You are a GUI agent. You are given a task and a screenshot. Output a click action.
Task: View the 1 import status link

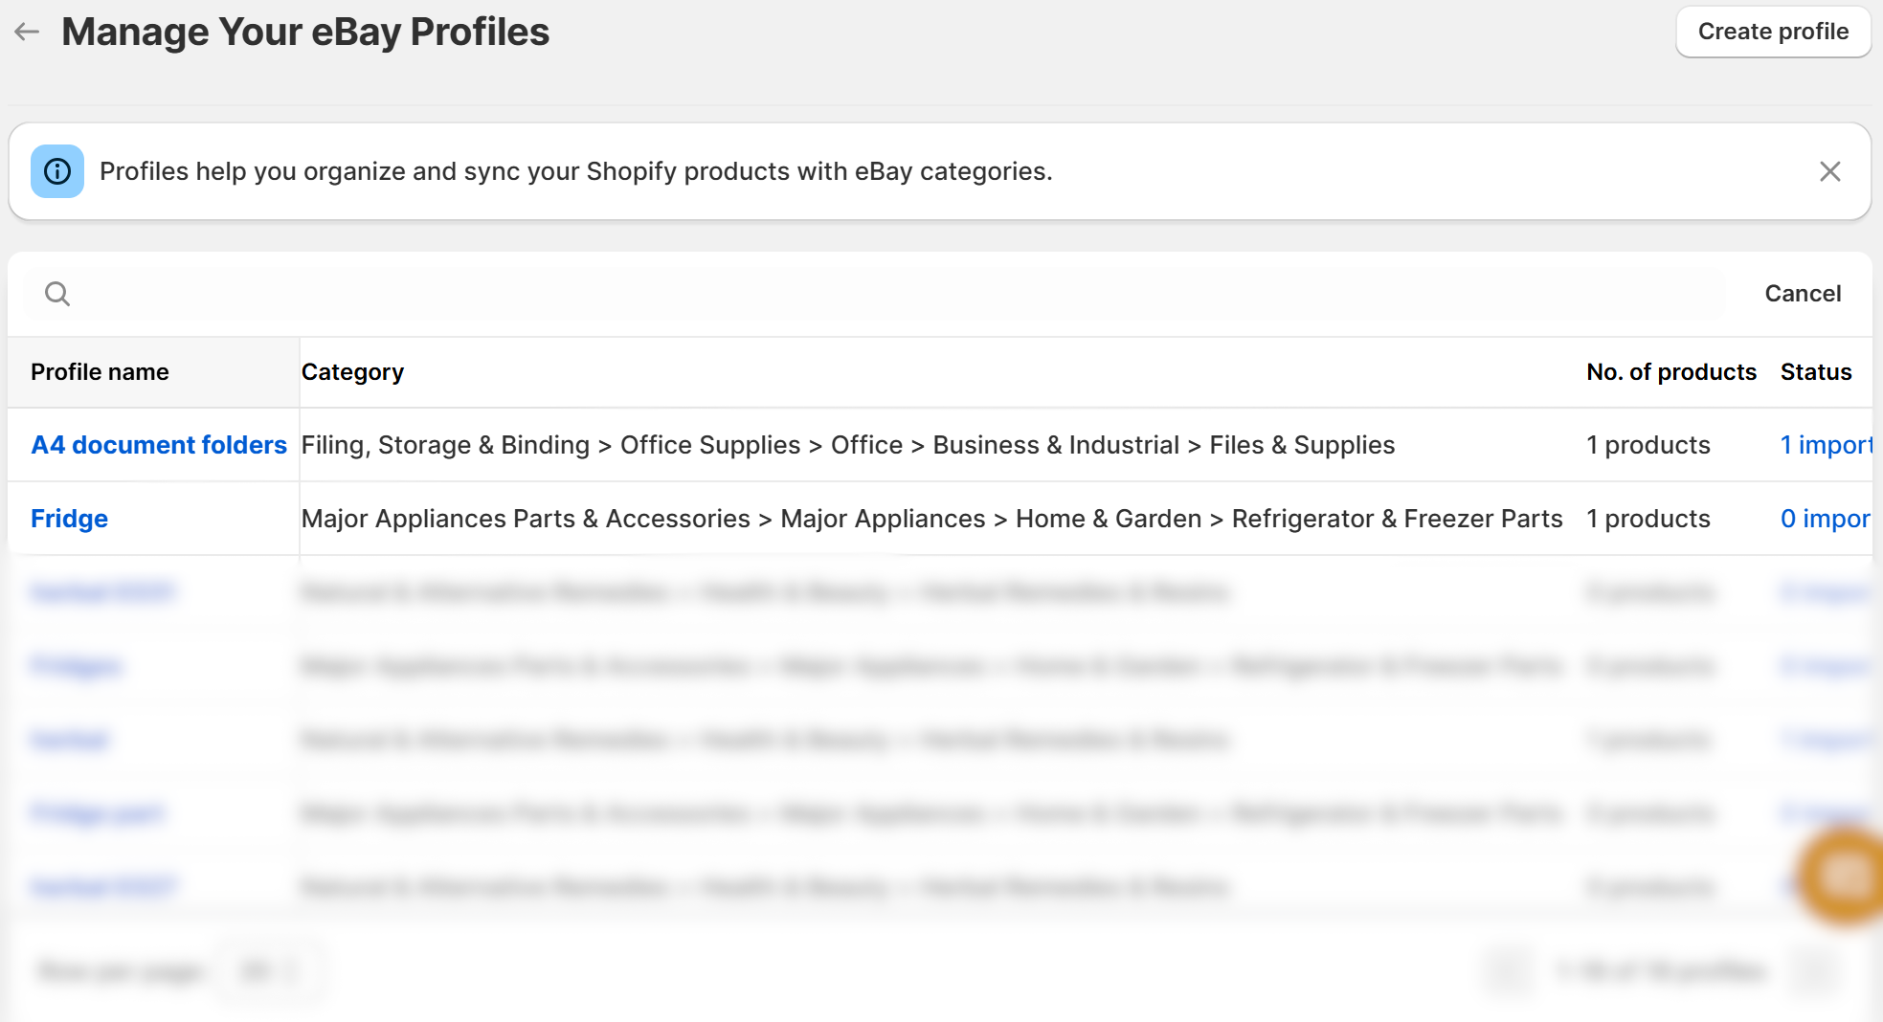(x=1825, y=445)
